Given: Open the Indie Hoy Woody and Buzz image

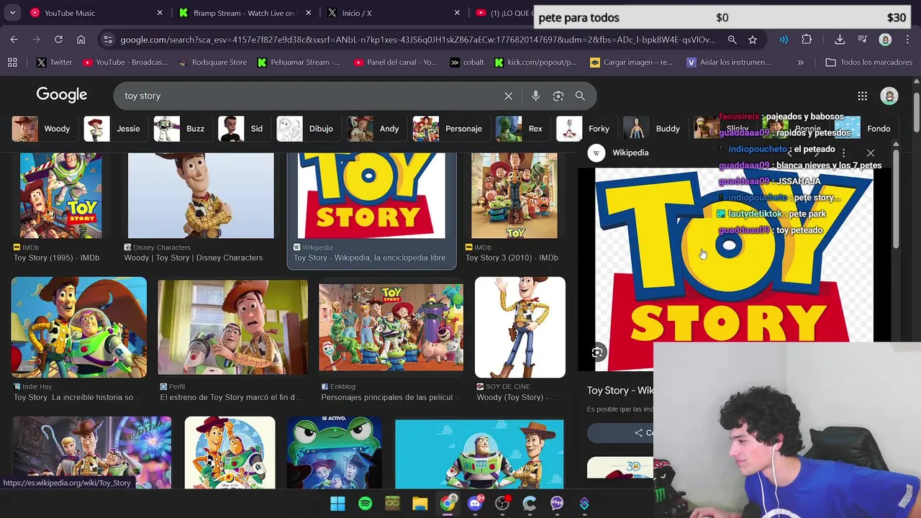Looking at the screenshot, I should click(79, 327).
